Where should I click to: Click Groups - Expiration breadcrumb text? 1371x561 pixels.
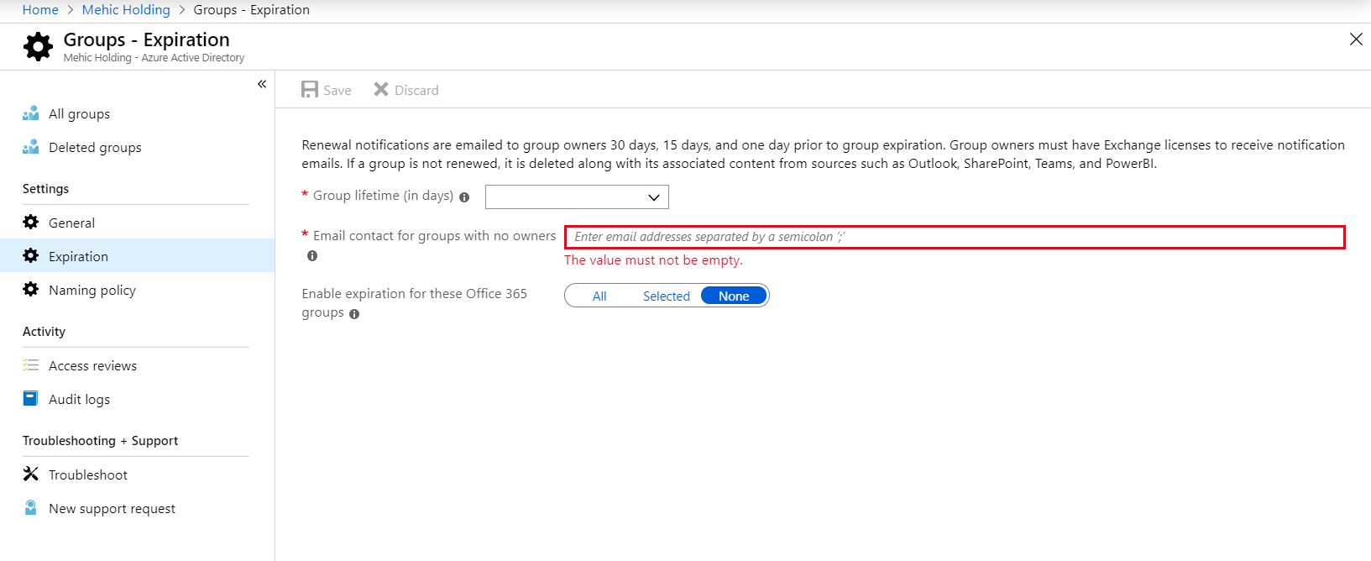(252, 10)
